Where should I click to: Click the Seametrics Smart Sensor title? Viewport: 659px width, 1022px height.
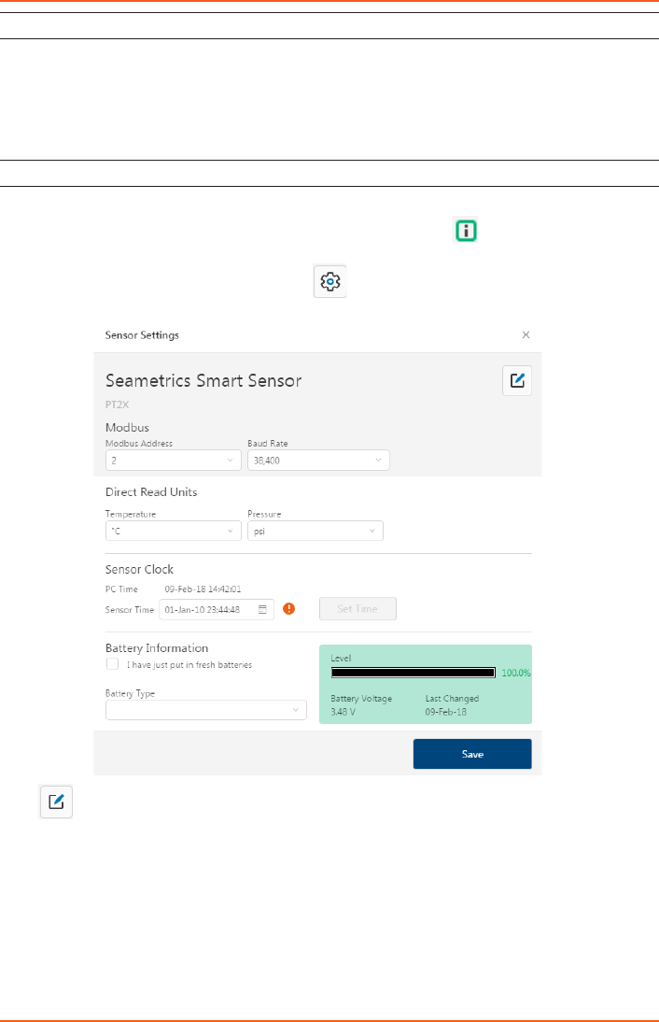tap(203, 380)
